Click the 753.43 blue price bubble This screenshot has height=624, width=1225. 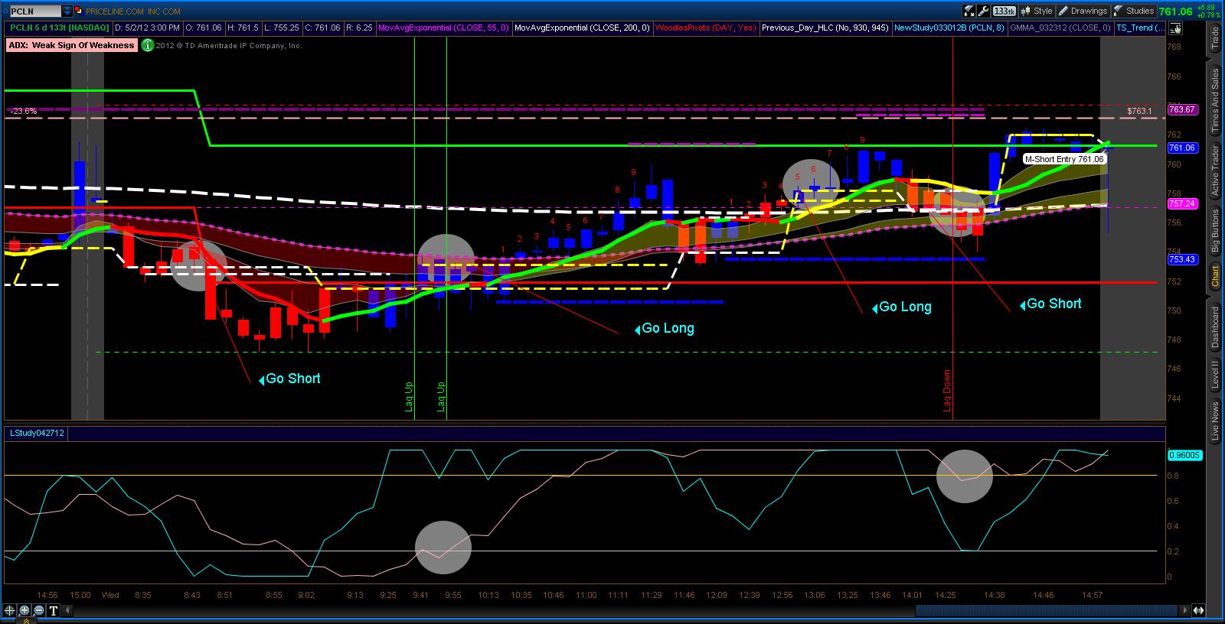(1182, 259)
